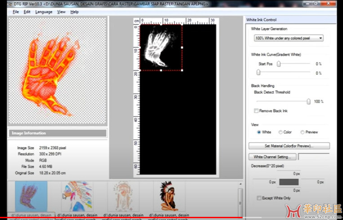Click the Start Pos slider handle
The image size is (343, 220).
[278, 64]
